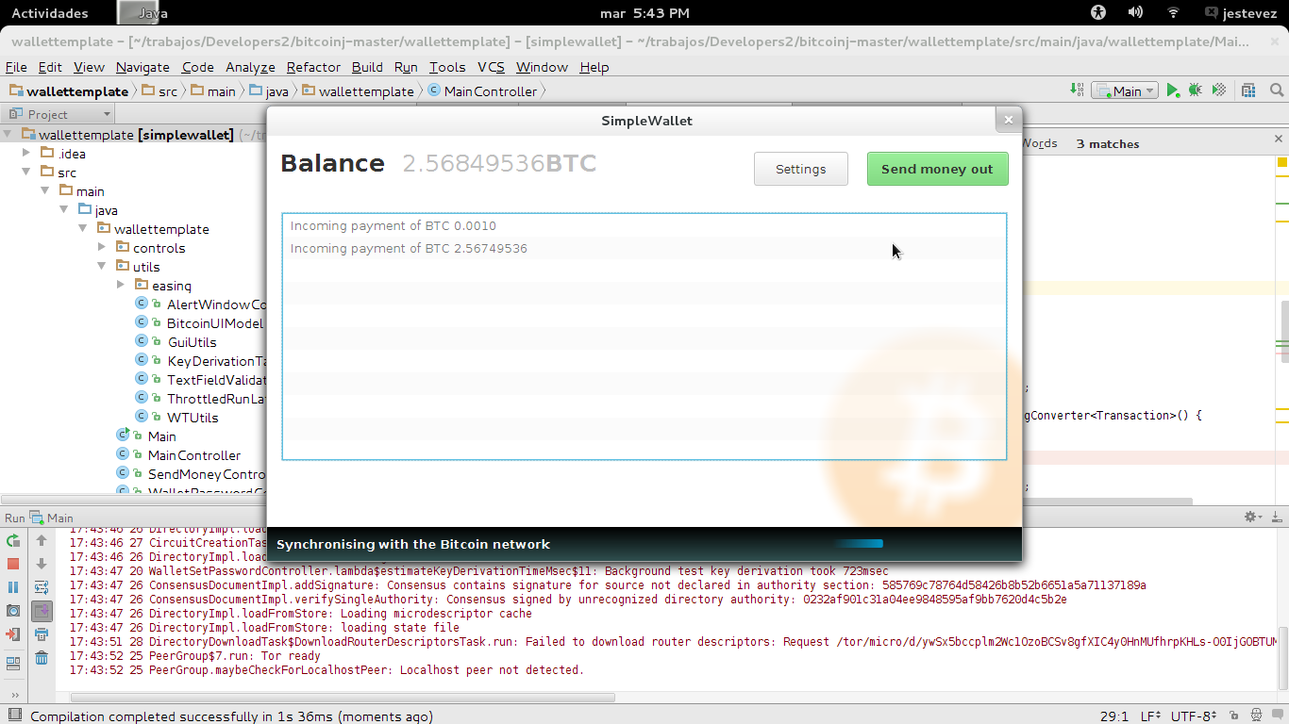The image size is (1289, 724).
Task: Open the volume control in top bar
Action: click(1135, 13)
